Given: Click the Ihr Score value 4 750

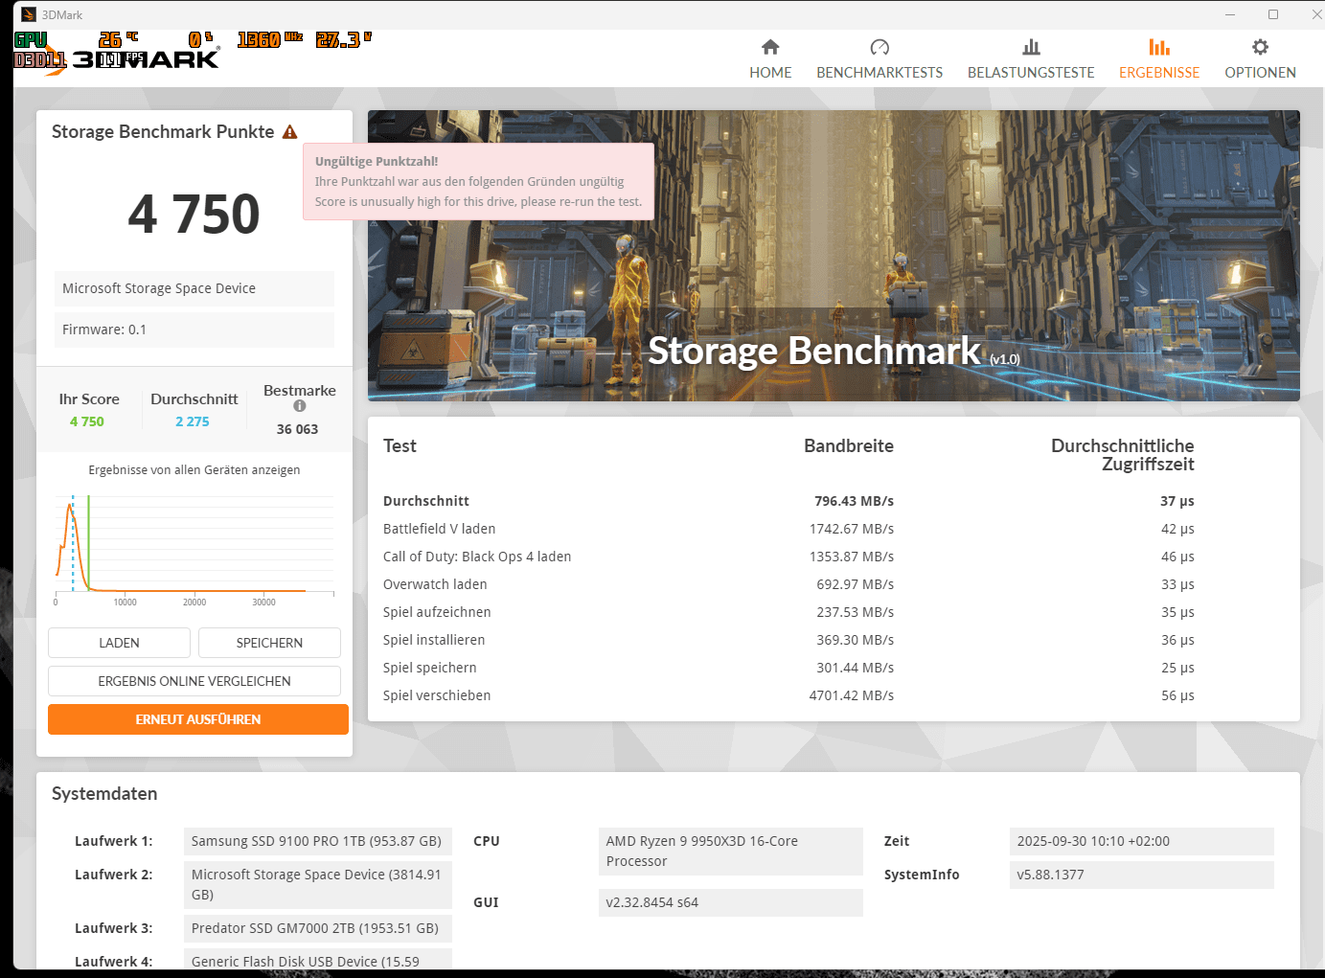Looking at the screenshot, I should click(87, 421).
